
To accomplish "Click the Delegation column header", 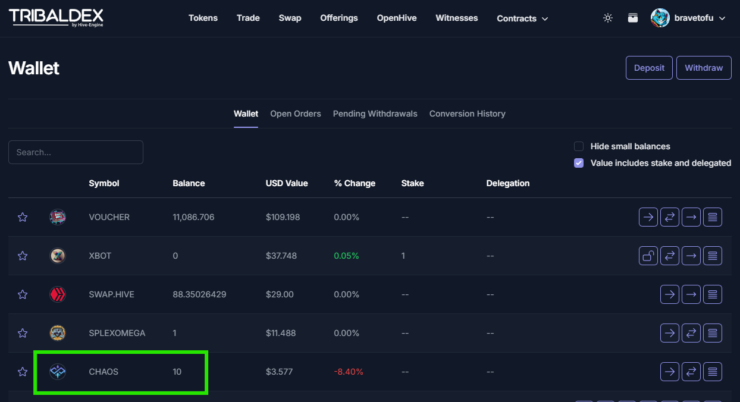I will [508, 183].
